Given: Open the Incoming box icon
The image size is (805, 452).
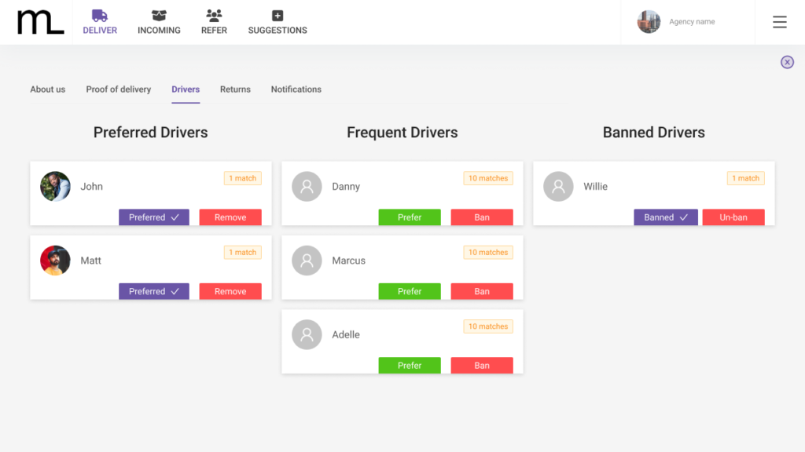Looking at the screenshot, I should click(159, 16).
